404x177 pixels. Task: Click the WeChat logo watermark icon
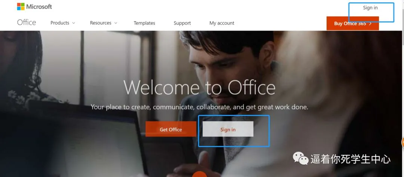(300, 158)
